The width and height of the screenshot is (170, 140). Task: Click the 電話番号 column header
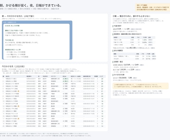tap(29, 76)
